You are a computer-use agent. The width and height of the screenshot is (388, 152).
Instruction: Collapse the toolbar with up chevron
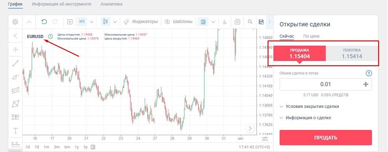point(29,22)
